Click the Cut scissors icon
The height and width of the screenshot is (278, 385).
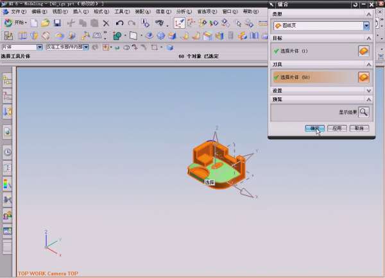[x=71, y=23]
